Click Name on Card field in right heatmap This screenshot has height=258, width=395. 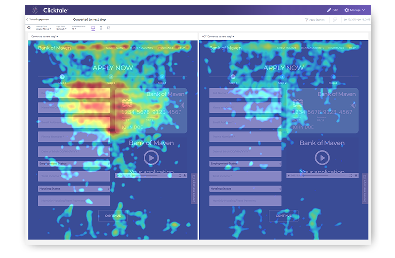[x=245, y=108]
